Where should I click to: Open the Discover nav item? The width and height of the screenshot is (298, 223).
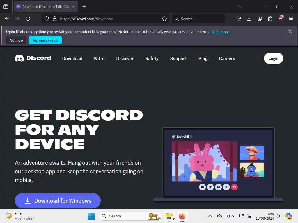click(125, 59)
